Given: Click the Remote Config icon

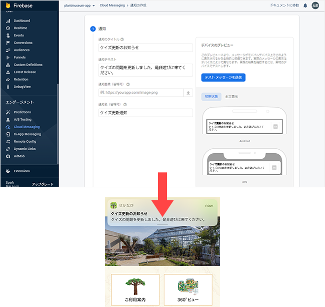Looking at the screenshot, I should click(x=8, y=142).
